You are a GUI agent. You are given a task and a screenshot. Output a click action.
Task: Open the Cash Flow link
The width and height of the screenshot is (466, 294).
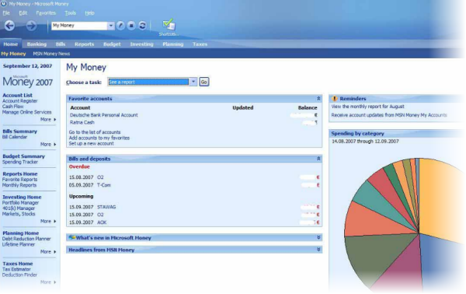(x=12, y=107)
